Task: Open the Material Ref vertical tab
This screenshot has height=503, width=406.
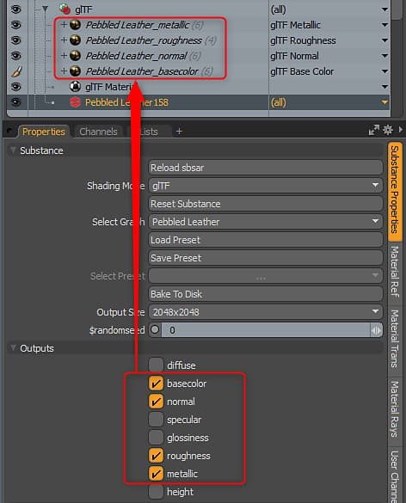Action: 395,272
